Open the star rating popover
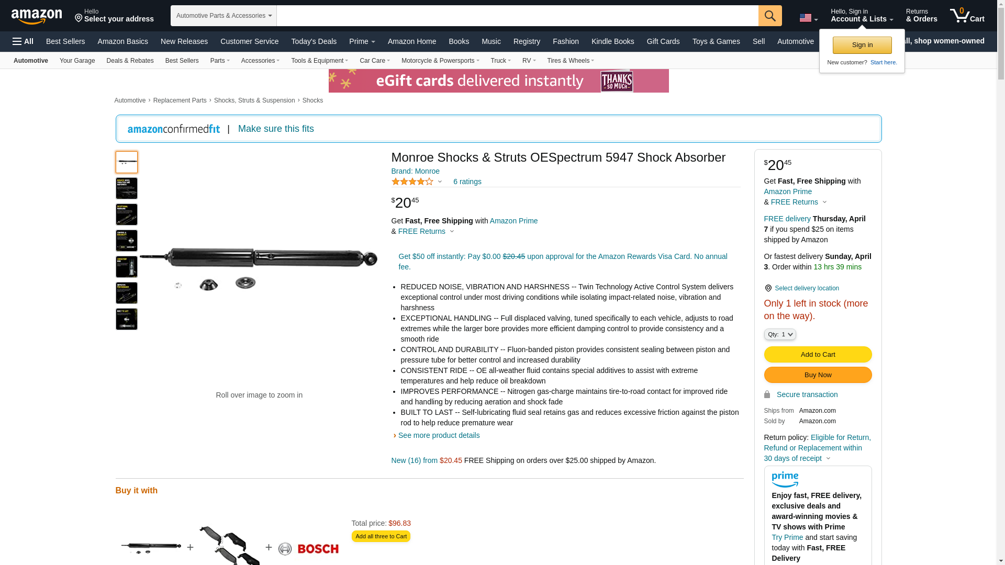This screenshot has width=1005, height=565. tap(417, 182)
